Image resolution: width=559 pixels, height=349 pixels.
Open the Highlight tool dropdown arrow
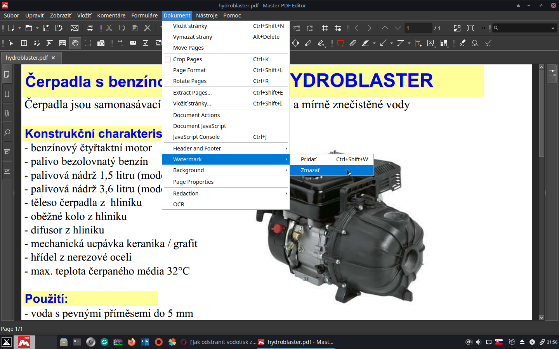coord(374,43)
